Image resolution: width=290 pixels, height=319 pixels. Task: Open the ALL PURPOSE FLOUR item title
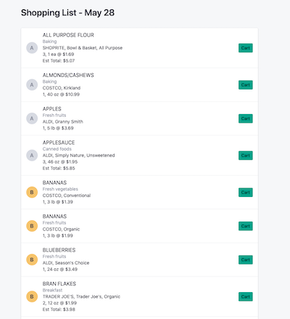point(68,35)
